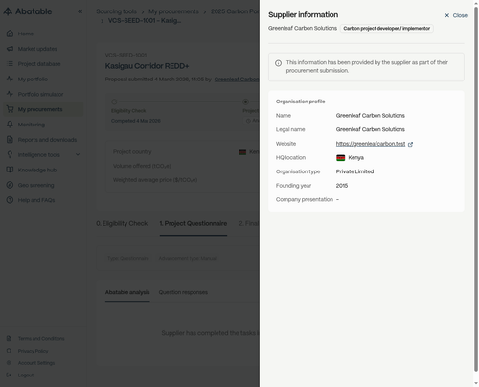Open Help and FAQs
479x387 pixels.
pos(36,200)
